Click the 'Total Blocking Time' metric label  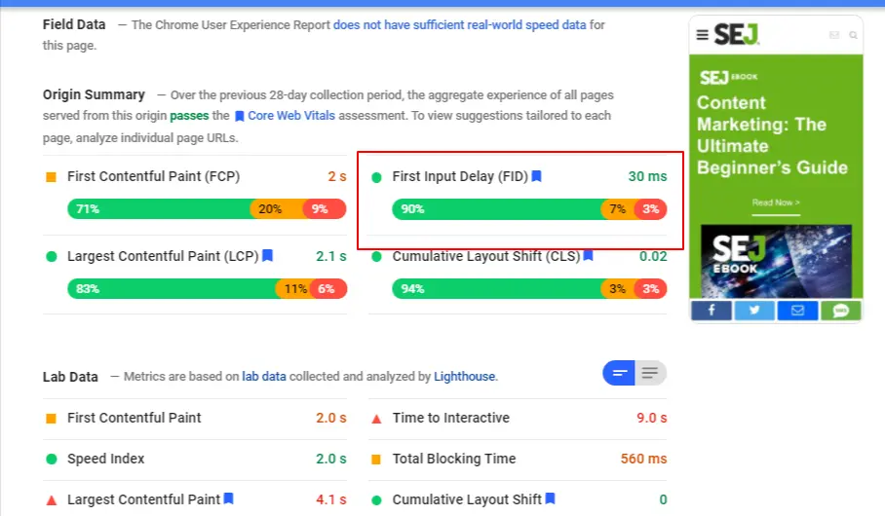click(x=454, y=459)
